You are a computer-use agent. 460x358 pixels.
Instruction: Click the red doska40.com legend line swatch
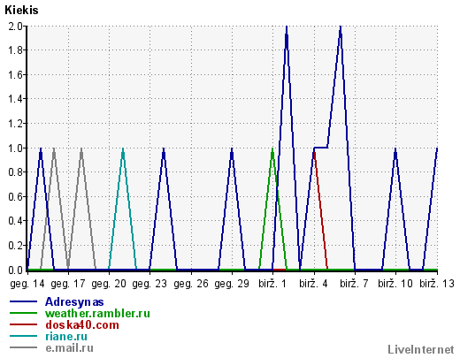click(x=24, y=324)
